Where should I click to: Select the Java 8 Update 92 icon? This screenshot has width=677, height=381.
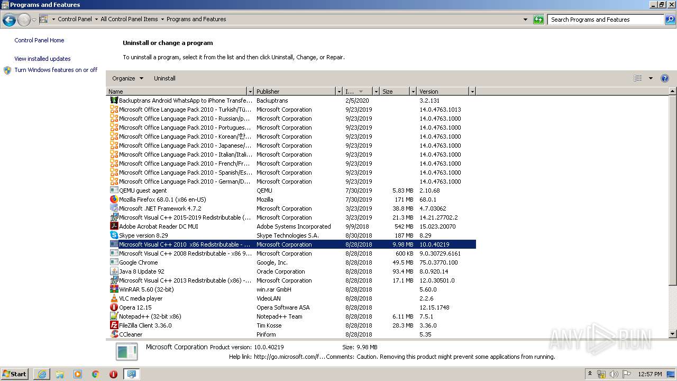coord(114,271)
